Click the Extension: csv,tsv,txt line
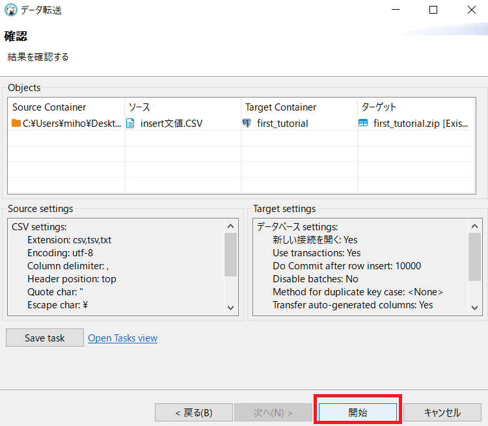488x426 pixels. (x=69, y=240)
